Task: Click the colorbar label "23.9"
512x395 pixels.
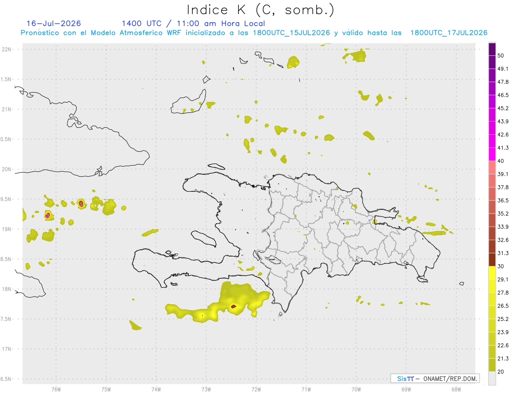Action: coord(503,332)
